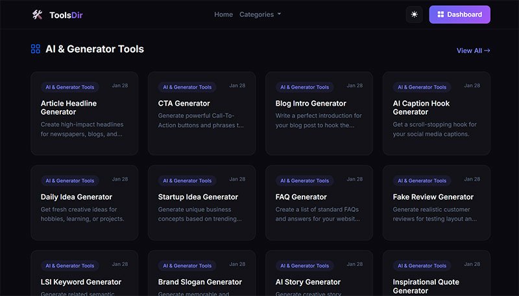
Task: Click category tag on AI Caption Hook card
Action: coord(422,87)
